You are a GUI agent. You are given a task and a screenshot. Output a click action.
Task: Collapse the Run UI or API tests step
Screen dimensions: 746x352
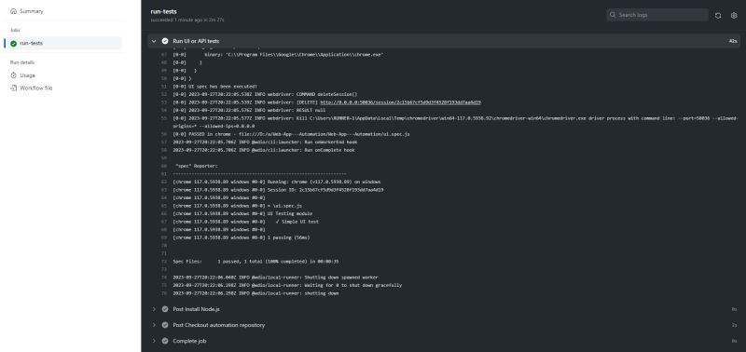click(154, 41)
